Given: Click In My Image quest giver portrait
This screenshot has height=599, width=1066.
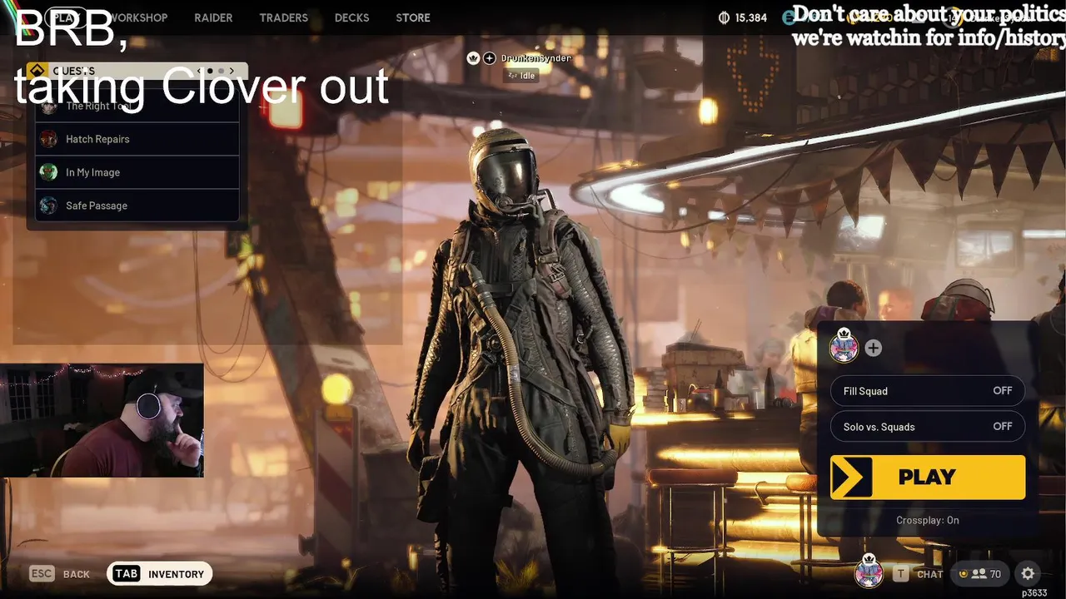Looking at the screenshot, I should click(x=49, y=172).
